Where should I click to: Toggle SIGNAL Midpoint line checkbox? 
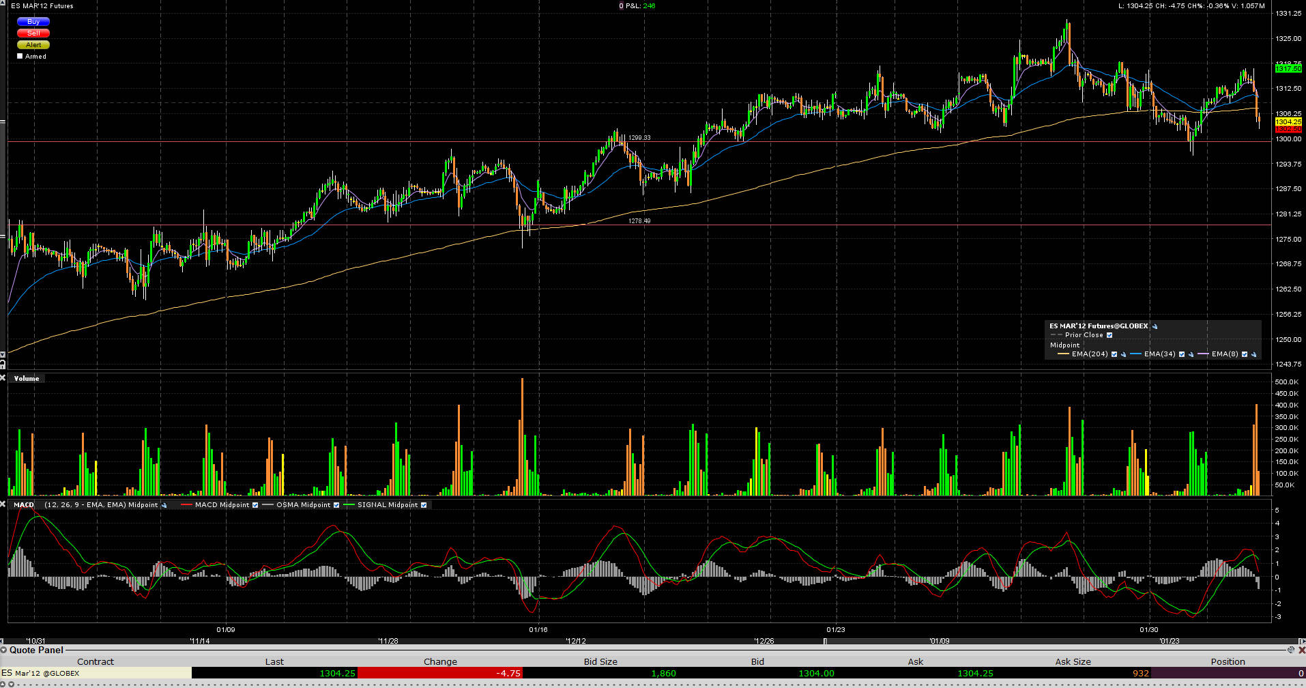point(424,505)
